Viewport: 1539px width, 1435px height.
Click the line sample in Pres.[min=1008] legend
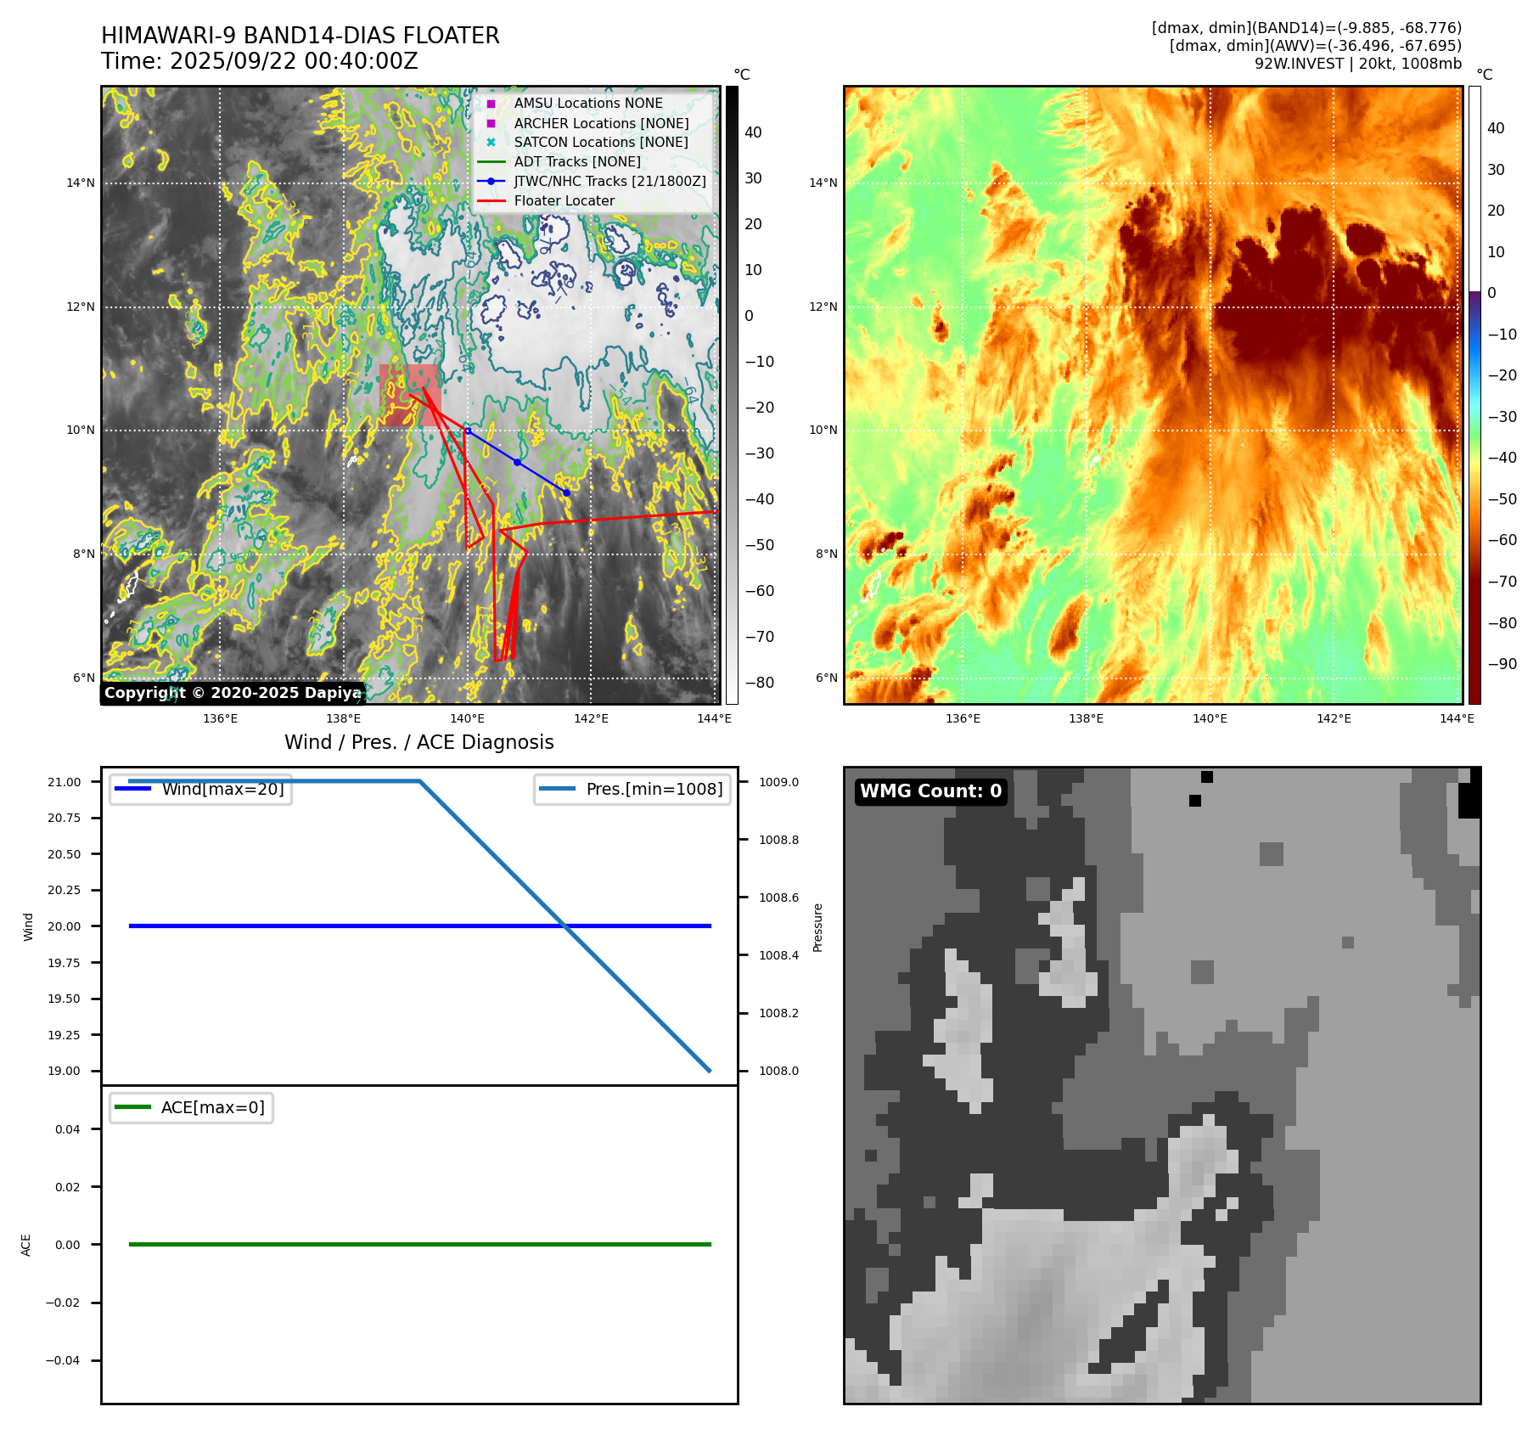tap(557, 789)
